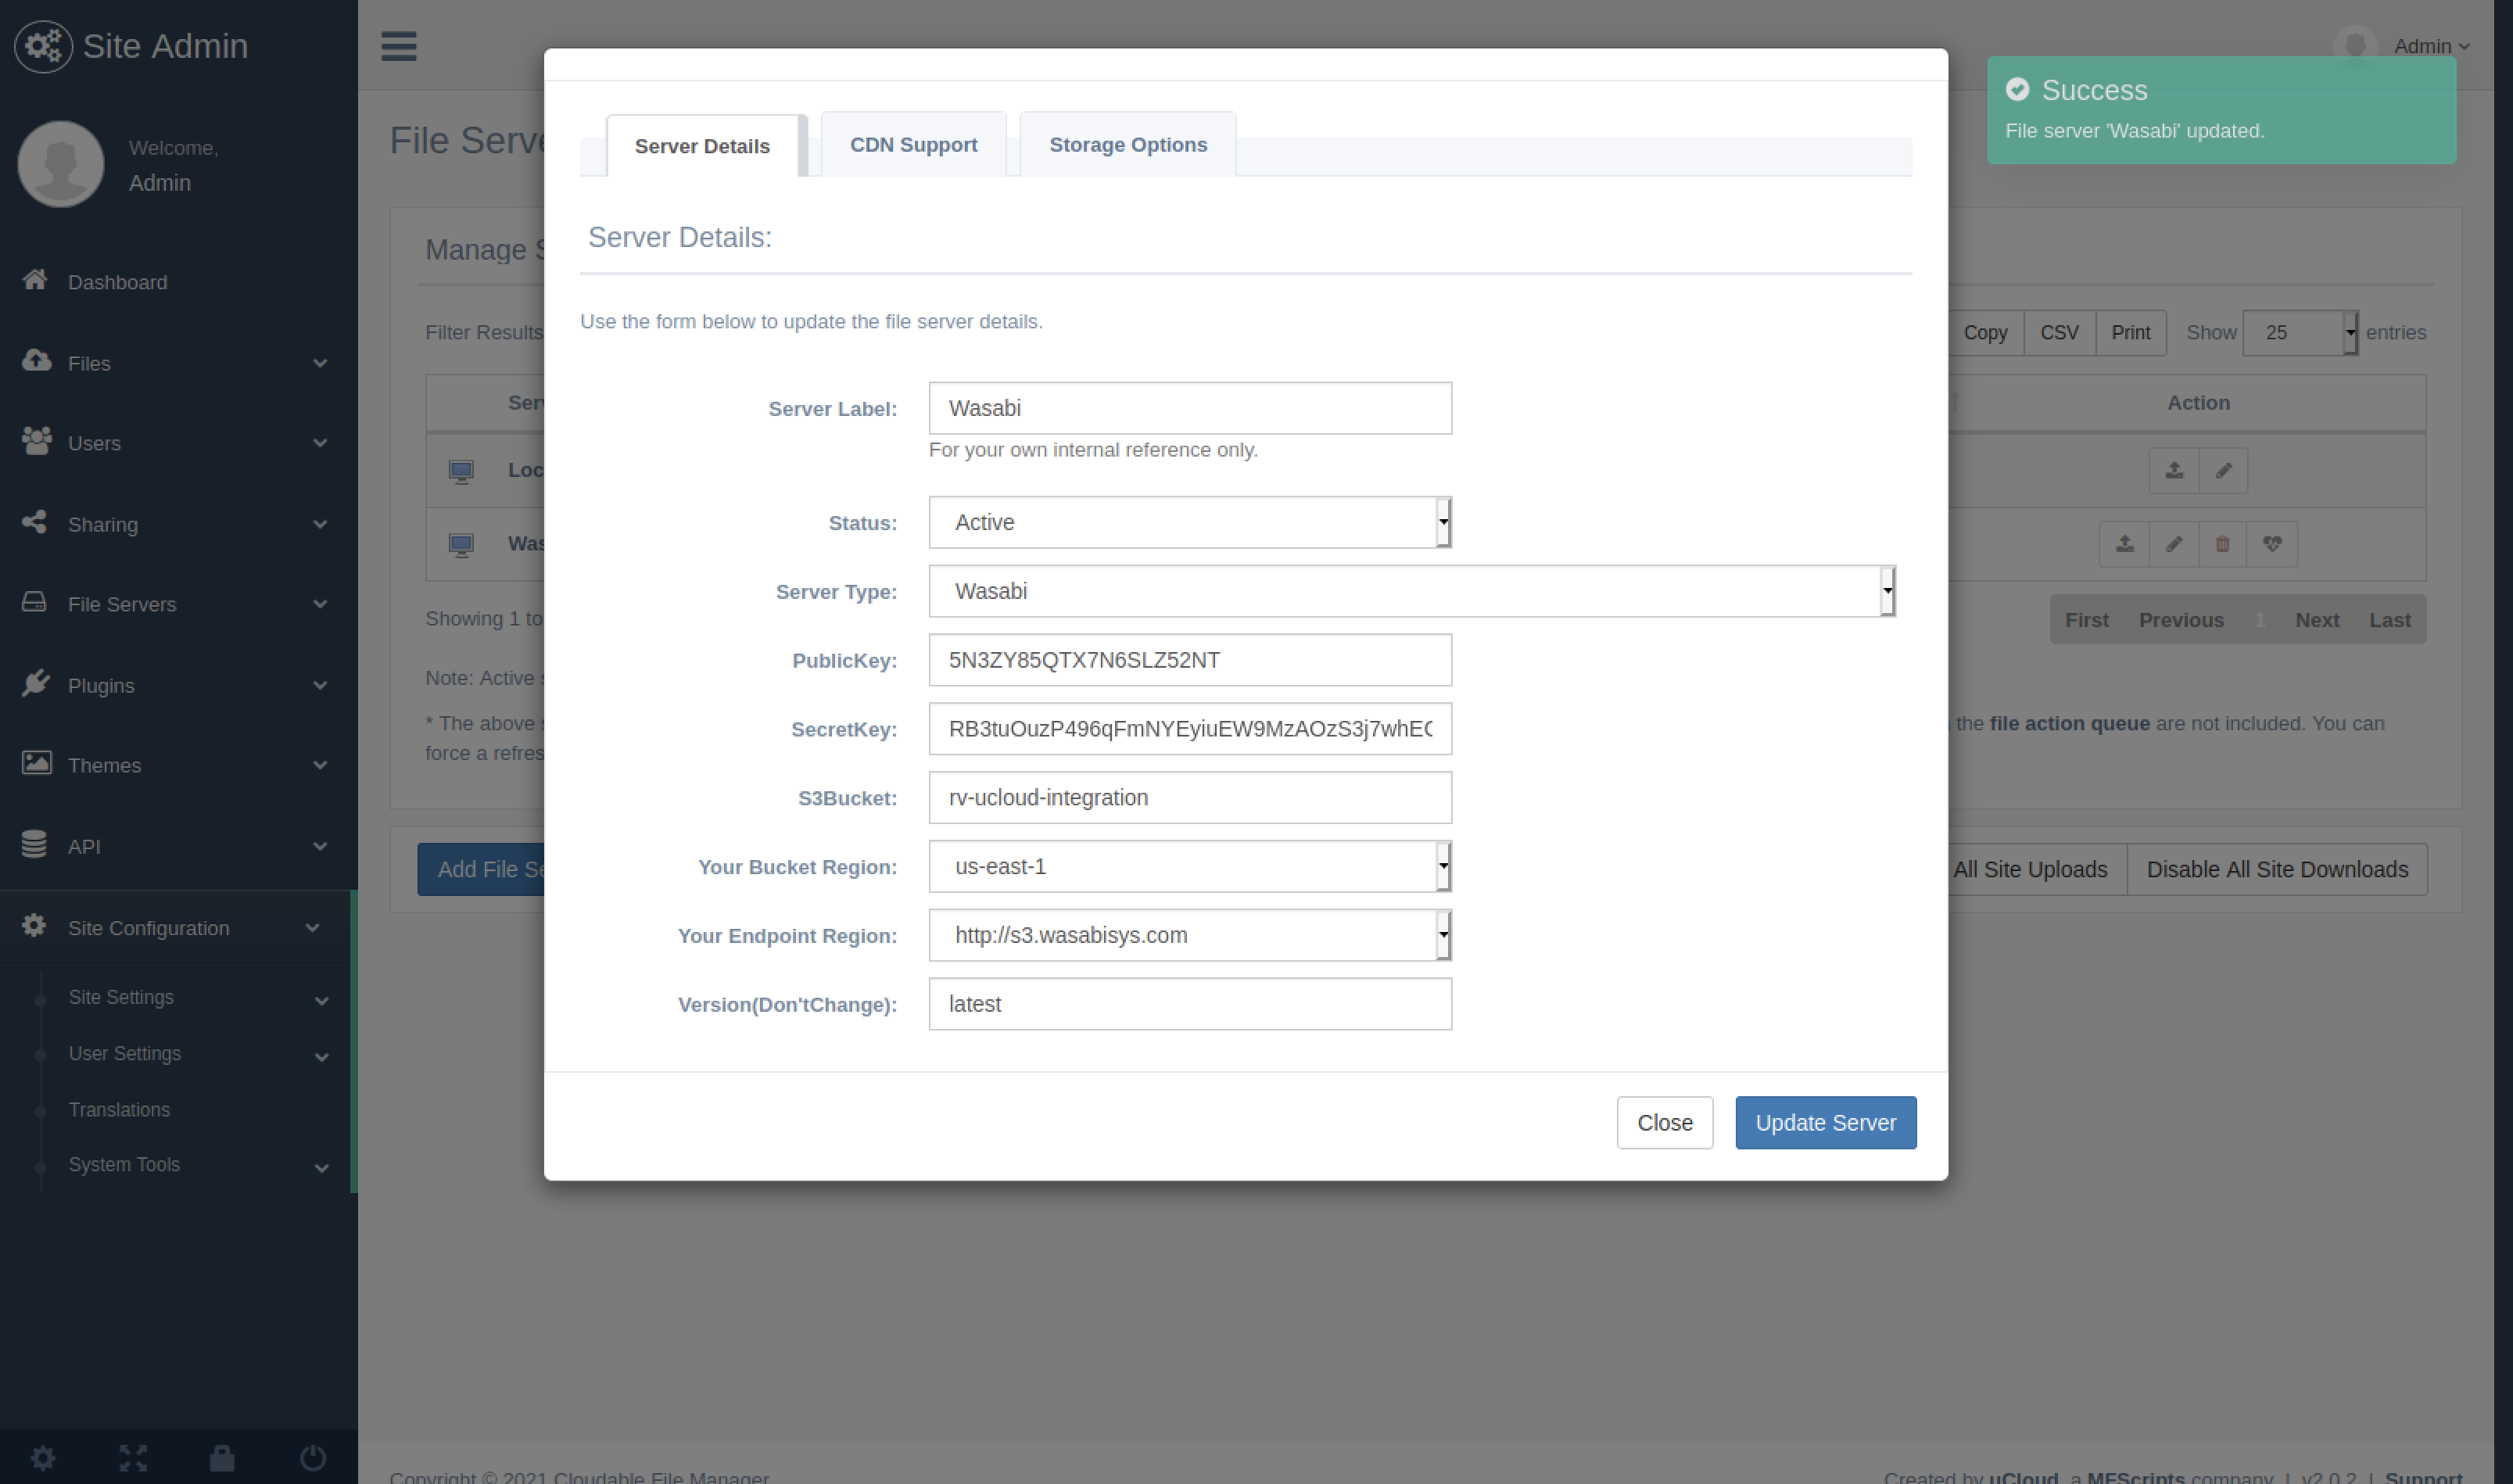Screen dimensions: 2513x1484
Task: Click the lock icon in sidebar footer
Action: (222, 1458)
